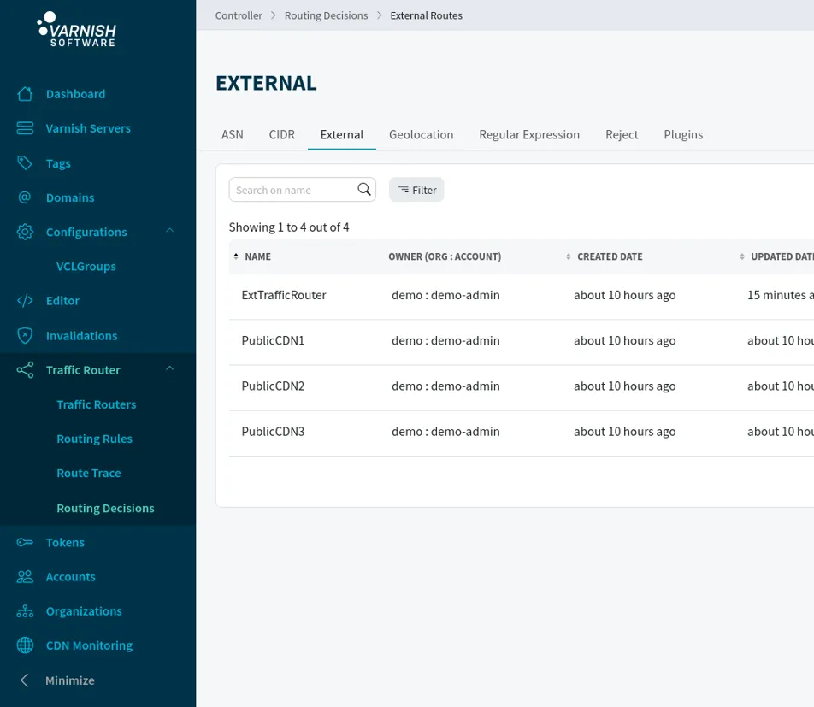Click the CDN Monitoring globe icon
Screen dimensions: 814x707
tap(25, 645)
